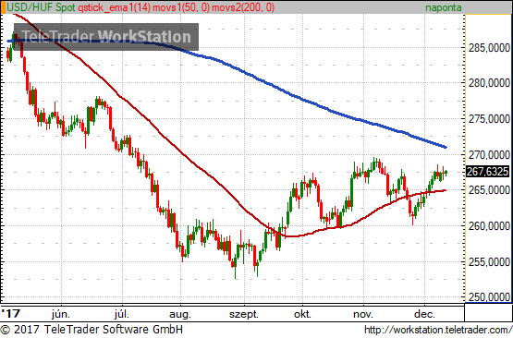Open the workstation.teletrader.com link
This screenshot has width=513, height=338.
(x=438, y=330)
